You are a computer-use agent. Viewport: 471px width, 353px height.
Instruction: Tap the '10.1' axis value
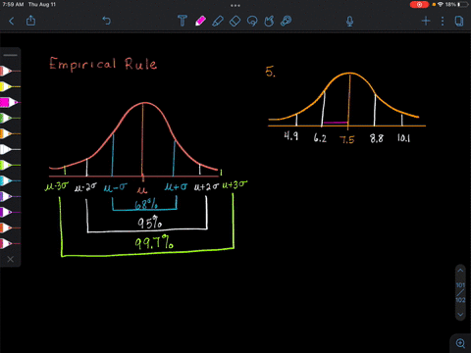click(x=403, y=138)
